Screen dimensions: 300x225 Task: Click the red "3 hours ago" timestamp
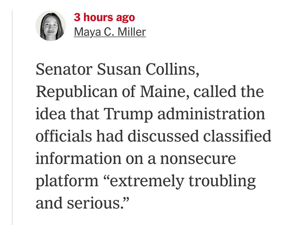coord(104,17)
